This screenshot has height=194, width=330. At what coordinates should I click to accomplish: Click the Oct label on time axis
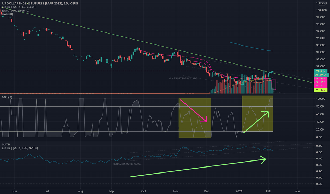pyautogui.click(x=143, y=191)
